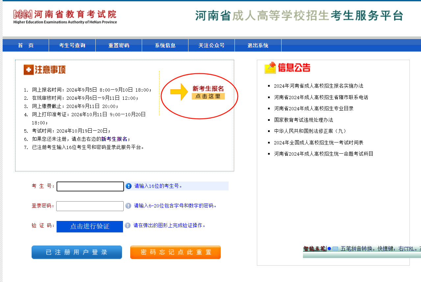Click info icon beside 验证码 button

point(128,226)
